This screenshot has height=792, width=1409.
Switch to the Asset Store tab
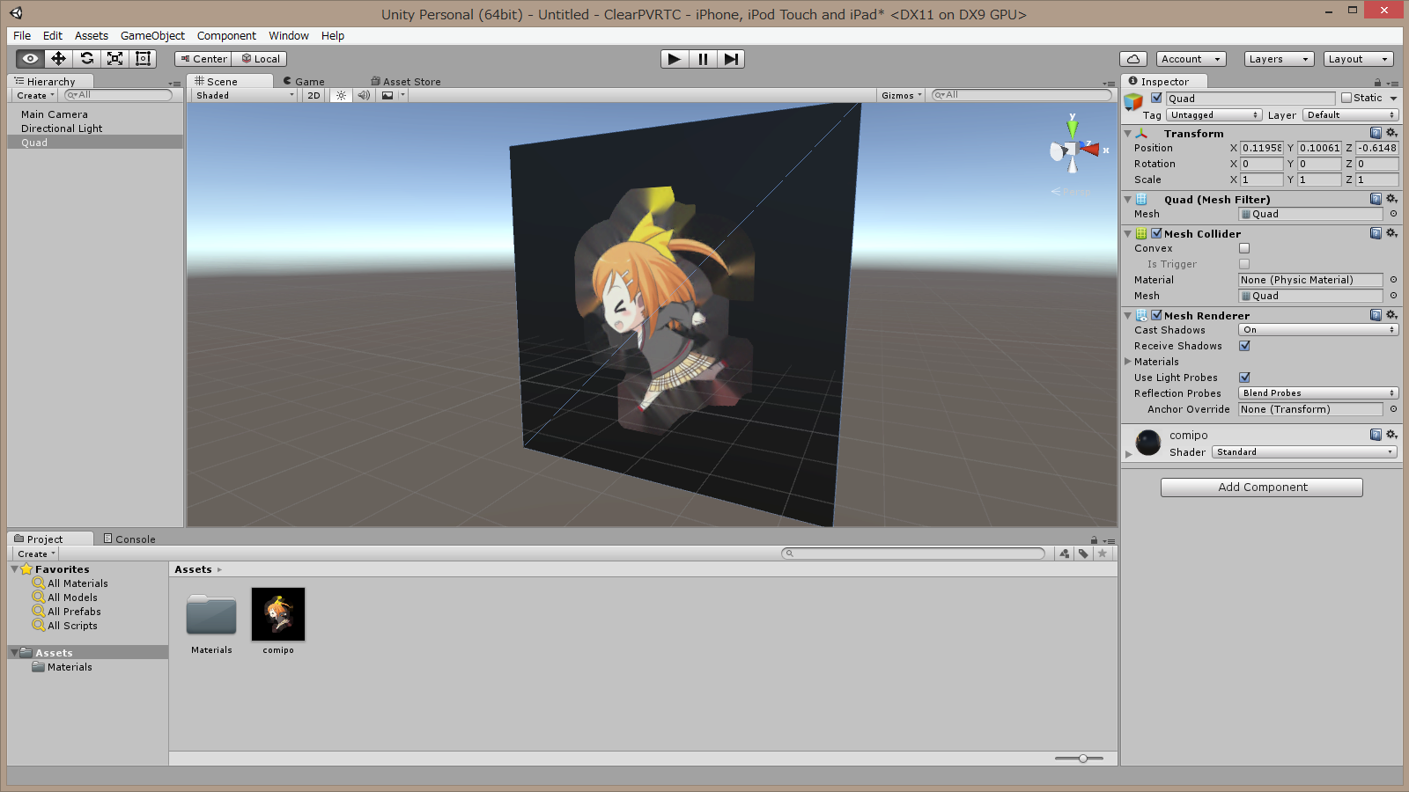click(406, 81)
